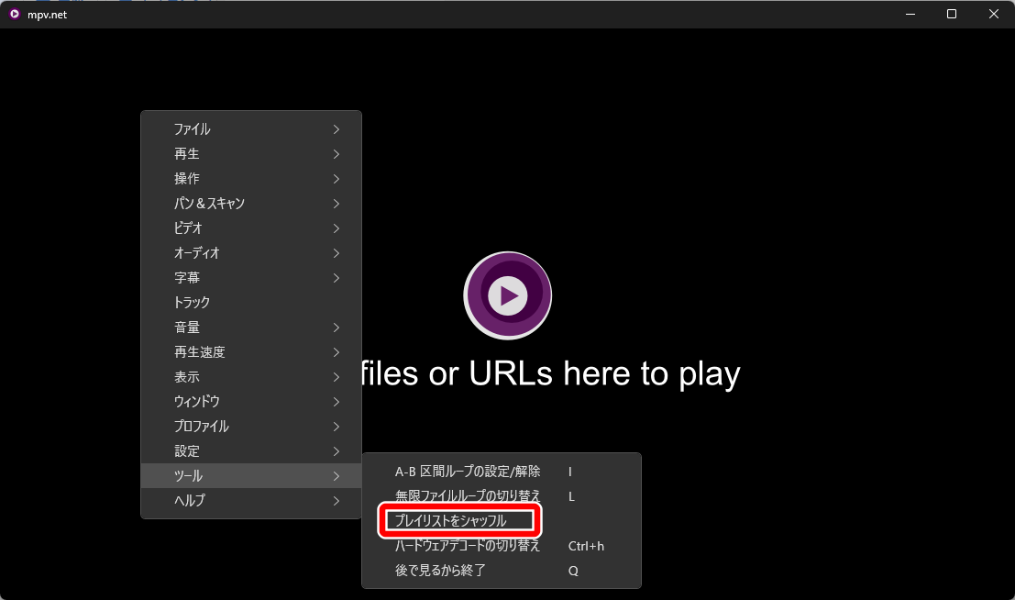Expand the 操作 submenu chevron

pos(336,178)
